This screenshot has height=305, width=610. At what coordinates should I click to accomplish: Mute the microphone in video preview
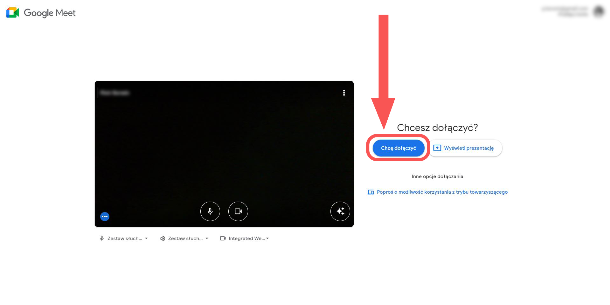coord(210,211)
